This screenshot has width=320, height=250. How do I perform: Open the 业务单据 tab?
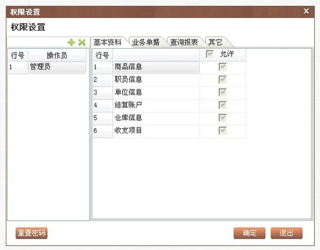click(x=146, y=42)
